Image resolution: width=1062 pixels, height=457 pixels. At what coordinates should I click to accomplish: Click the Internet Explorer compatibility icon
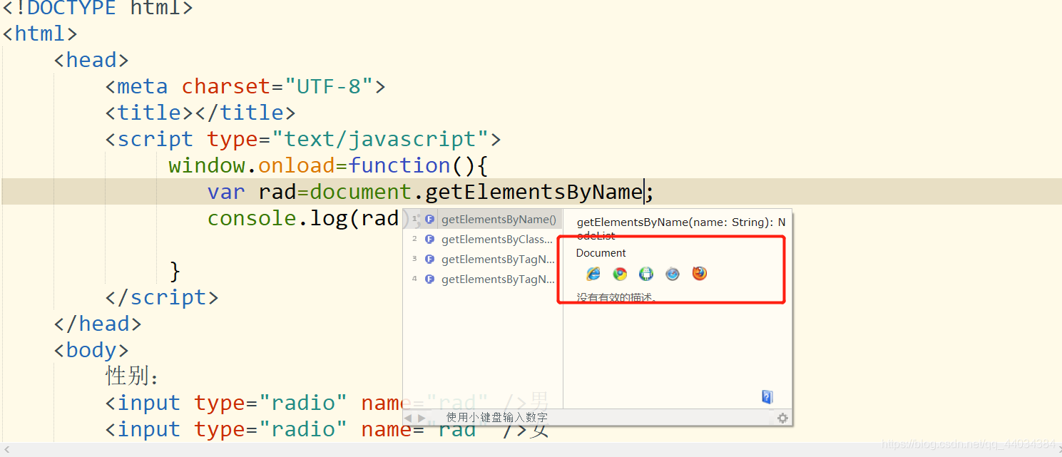click(x=593, y=274)
